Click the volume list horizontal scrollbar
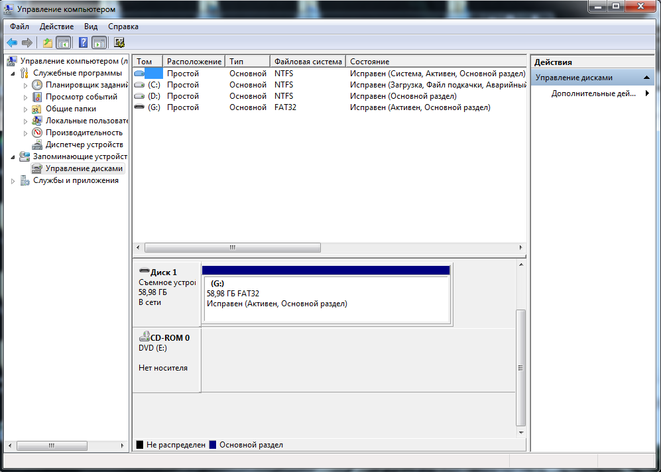 coord(232,247)
